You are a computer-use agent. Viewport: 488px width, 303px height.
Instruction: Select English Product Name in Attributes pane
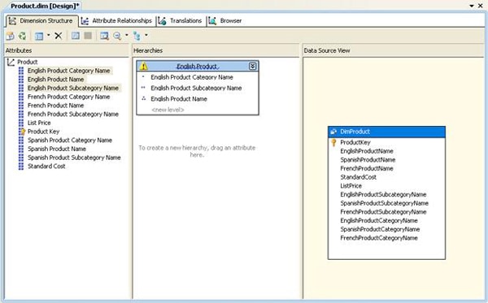pos(55,80)
